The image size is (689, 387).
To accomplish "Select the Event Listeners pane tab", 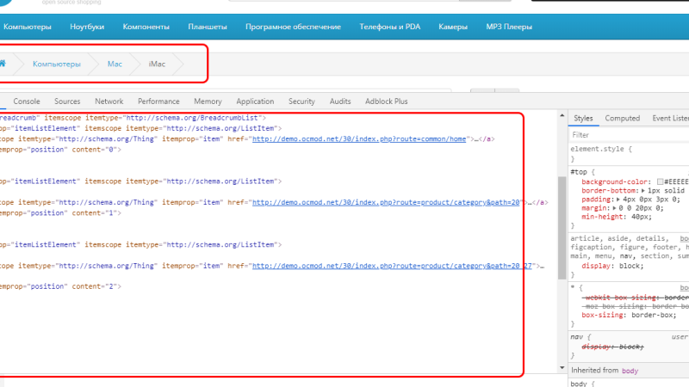I will (x=671, y=119).
